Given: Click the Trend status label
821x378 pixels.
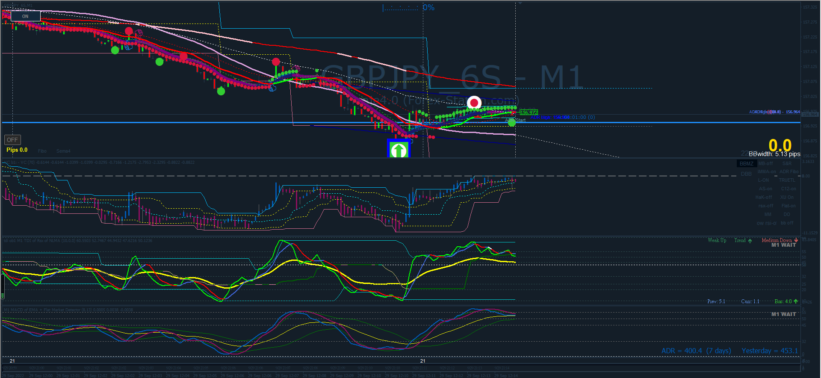Looking at the screenshot, I should tap(740, 240).
